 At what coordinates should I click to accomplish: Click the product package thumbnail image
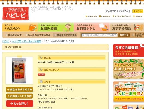(19, 71)
